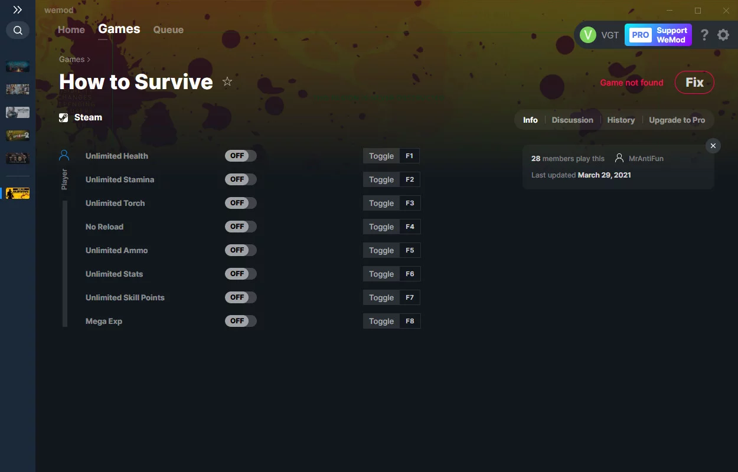738x472 pixels.
Task: Click the Last updated March 29, 2021 text
Action: pyautogui.click(x=581, y=175)
